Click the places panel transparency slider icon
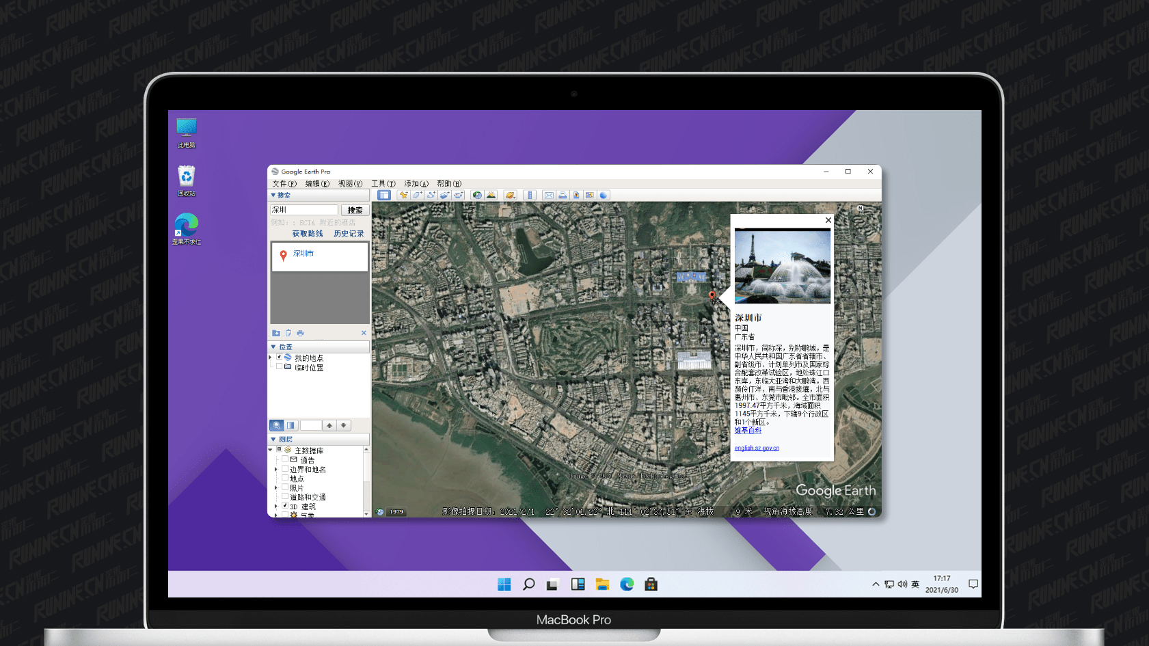Viewport: 1149px width, 646px height. 290,425
